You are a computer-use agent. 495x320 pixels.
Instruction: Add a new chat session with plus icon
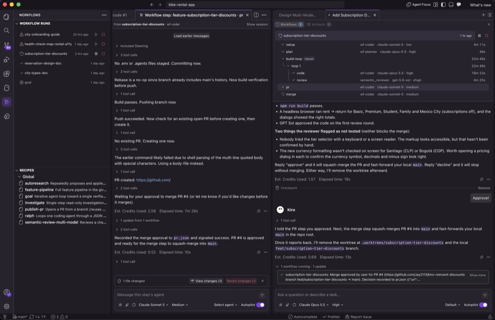pyautogui.click(x=483, y=15)
